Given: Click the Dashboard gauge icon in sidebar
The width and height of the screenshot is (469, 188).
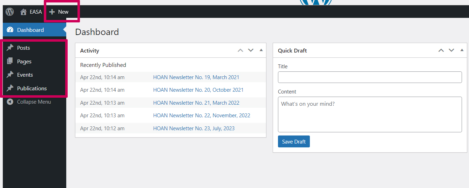Looking at the screenshot, I should (x=10, y=30).
